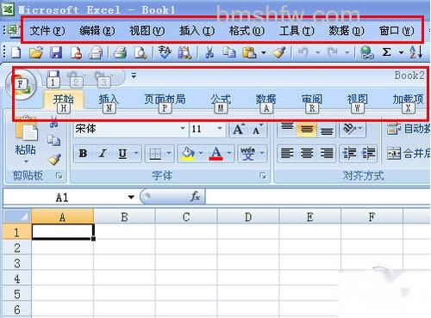This screenshot has height=318, width=431.
Task: Toggle Align Text Right
Action: [327, 154]
